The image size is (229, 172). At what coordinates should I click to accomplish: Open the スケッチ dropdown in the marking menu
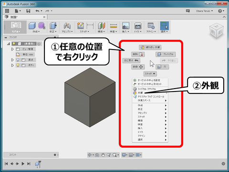(150, 74)
